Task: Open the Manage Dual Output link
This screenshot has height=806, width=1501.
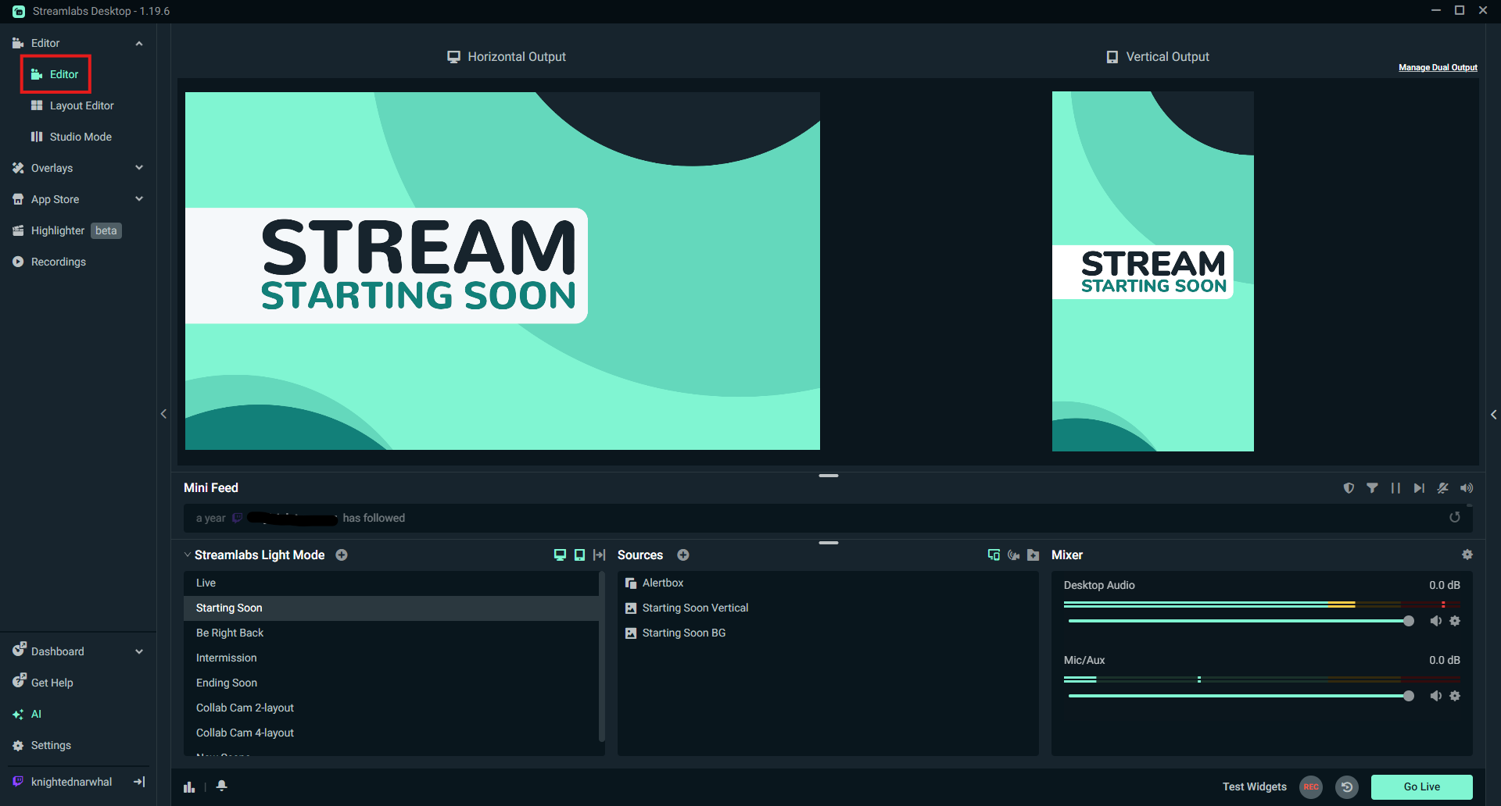Action: 1438,67
